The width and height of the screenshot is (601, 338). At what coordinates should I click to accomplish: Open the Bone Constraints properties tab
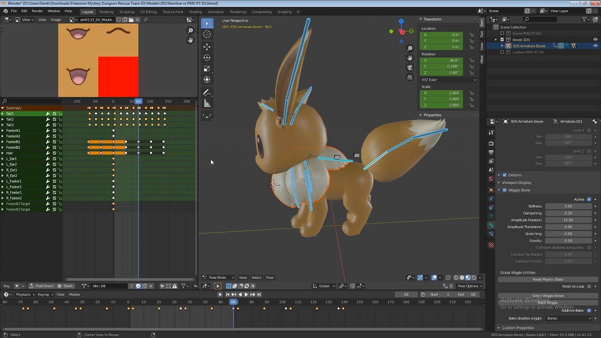(x=491, y=234)
